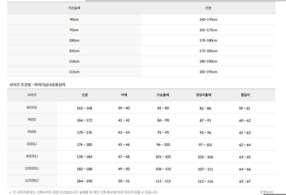The width and height of the screenshot is (286, 195).
Task: Select the 90cm chest row cell
Action: coord(74,19)
